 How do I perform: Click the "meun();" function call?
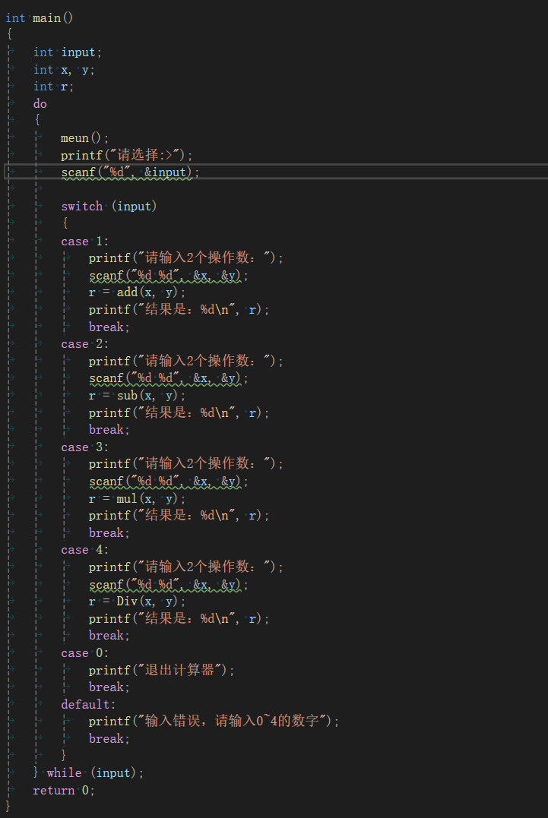[84, 137]
